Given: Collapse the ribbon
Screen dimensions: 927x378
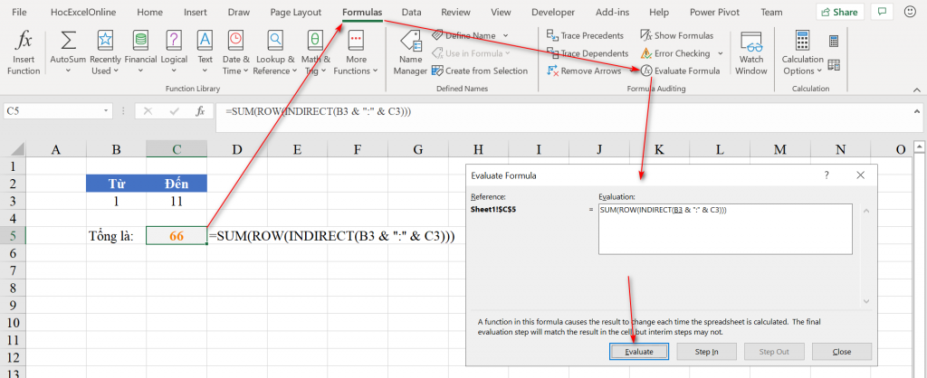Looking at the screenshot, I should 916,90.
